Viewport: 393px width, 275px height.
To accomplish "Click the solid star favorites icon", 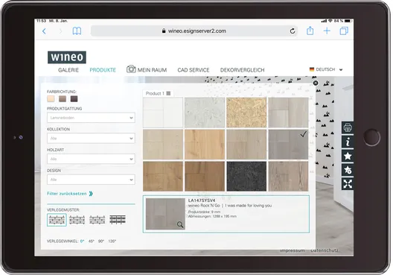I will pos(348,156).
